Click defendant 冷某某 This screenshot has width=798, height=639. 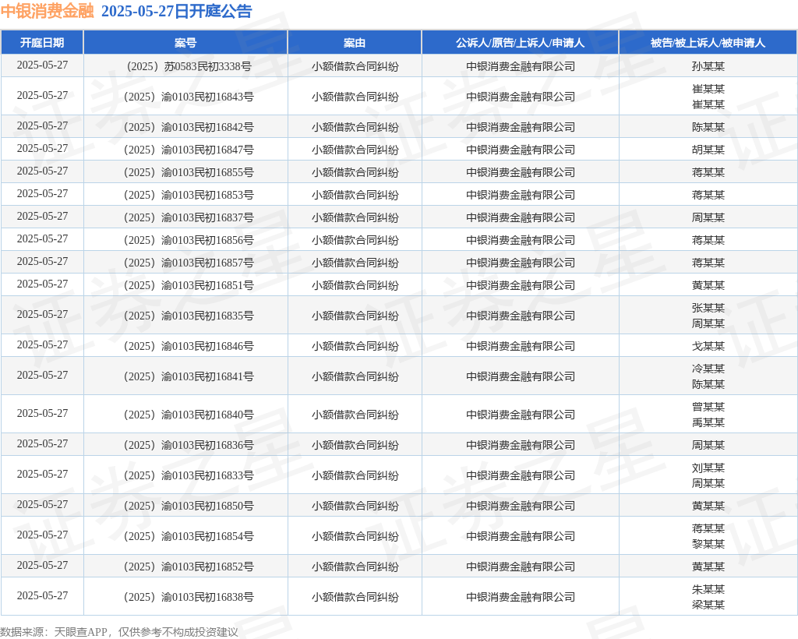pos(708,369)
